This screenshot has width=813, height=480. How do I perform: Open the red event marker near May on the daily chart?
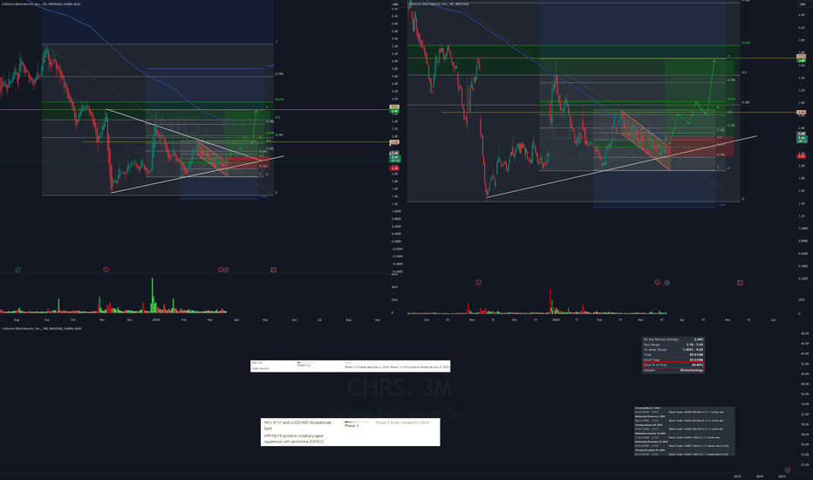click(x=274, y=270)
